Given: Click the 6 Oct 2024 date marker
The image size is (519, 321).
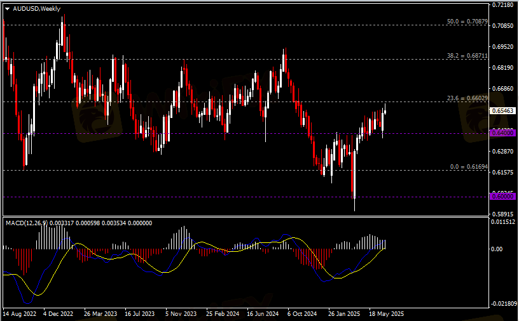Looking at the screenshot, I should point(301,313).
